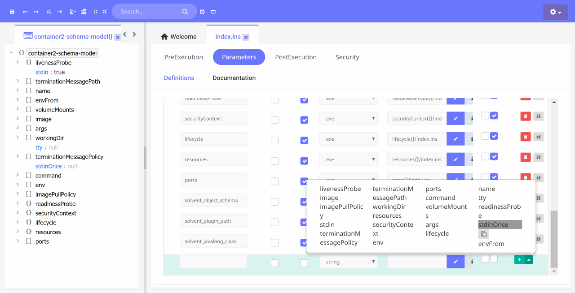
Task: Edit the resources parameter value
Action: tap(456, 159)
